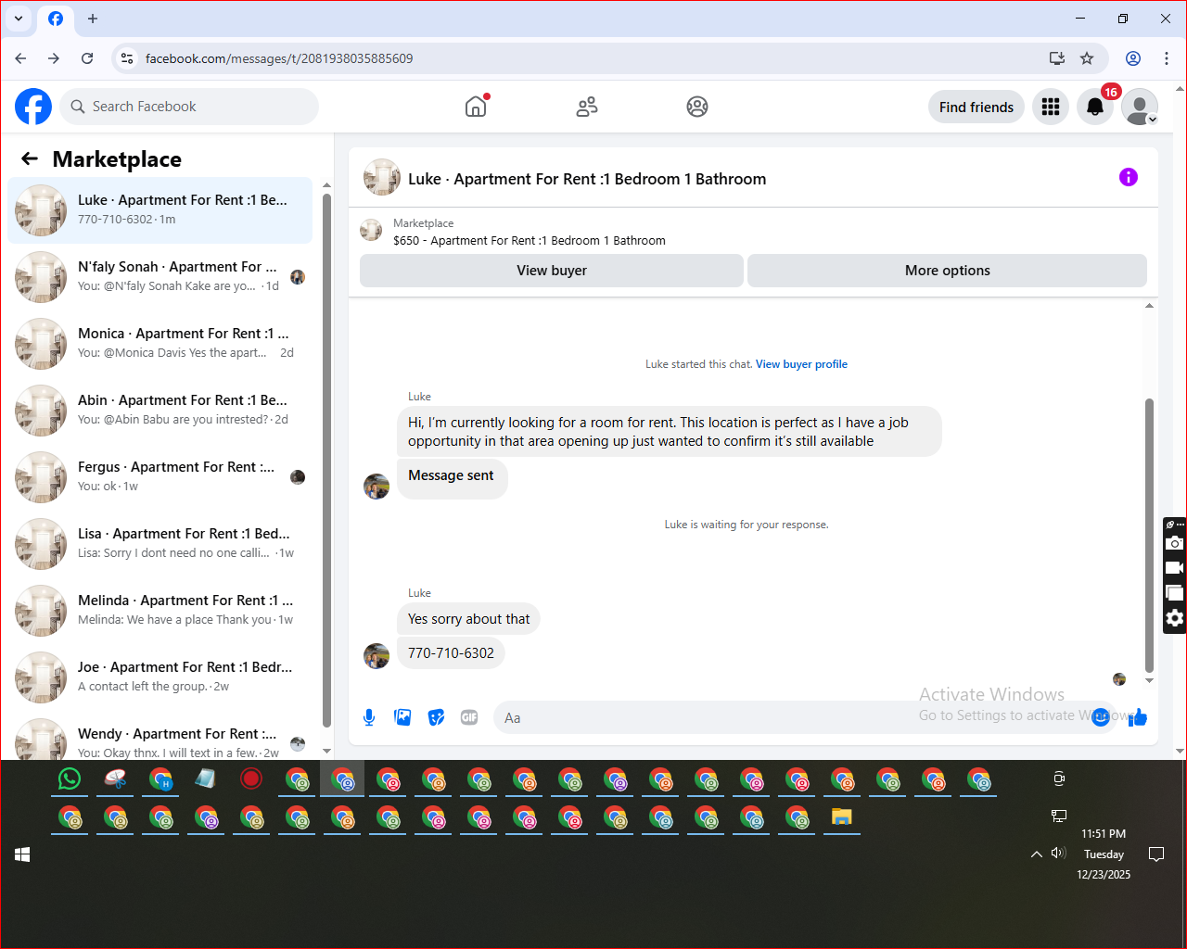
Task: Click the More options button
Action: pyautogui.click(x=947, y=271)
